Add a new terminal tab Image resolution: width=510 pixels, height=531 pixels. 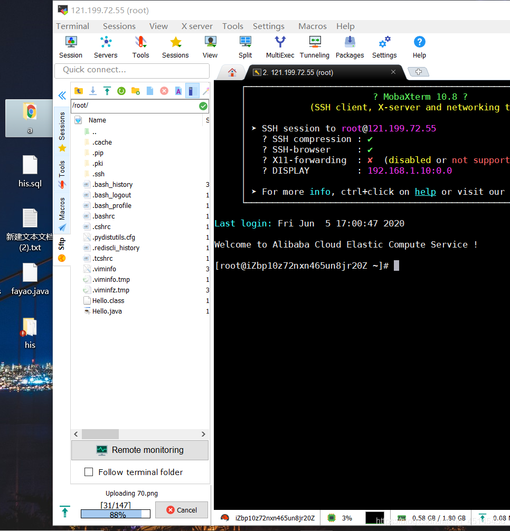tap(419, 72)
